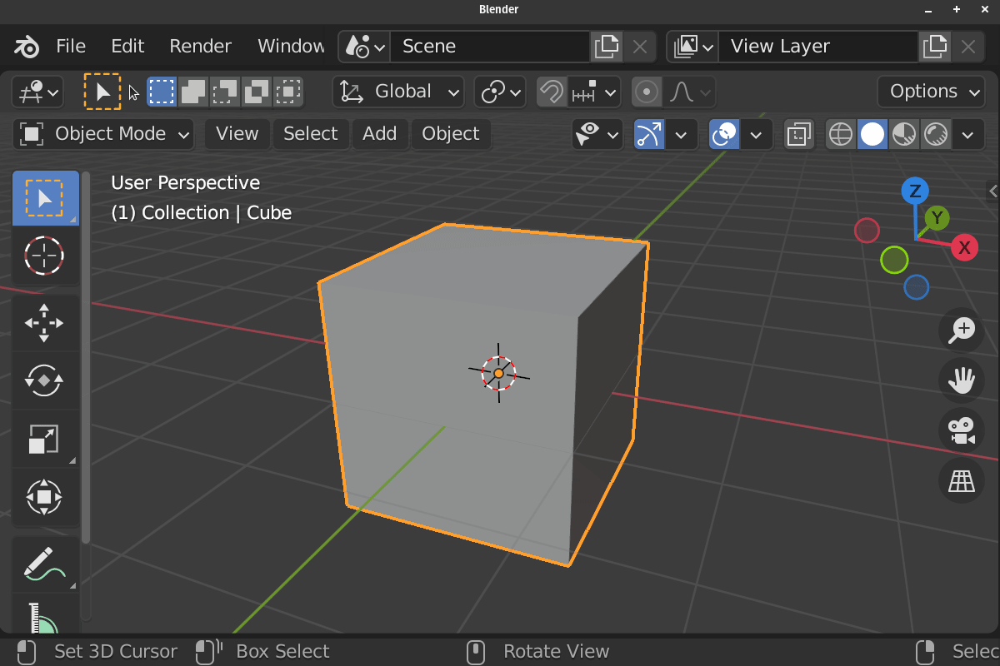Select the Annotate tool
Image resolution: width=1000 pixels, height=666 pixels.
[45, 564]
